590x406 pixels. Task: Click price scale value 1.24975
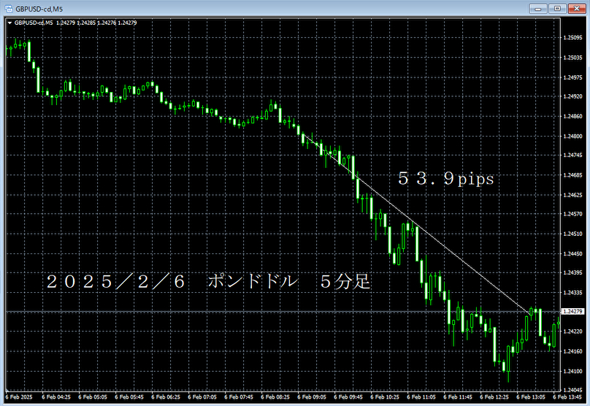click(572, 77)
